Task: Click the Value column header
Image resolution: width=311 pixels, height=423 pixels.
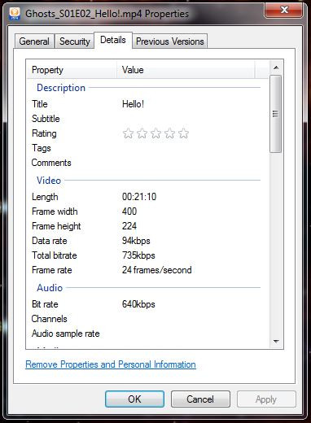Action: coord(186,70)
